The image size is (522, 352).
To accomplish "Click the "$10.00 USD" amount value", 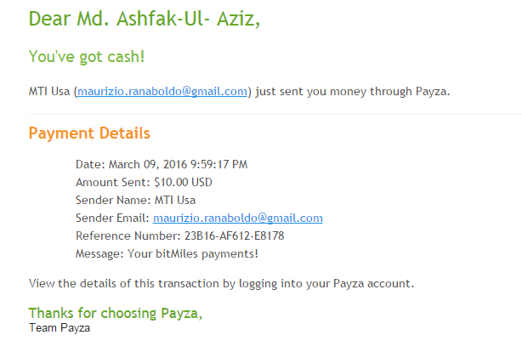I will (182, 182).
